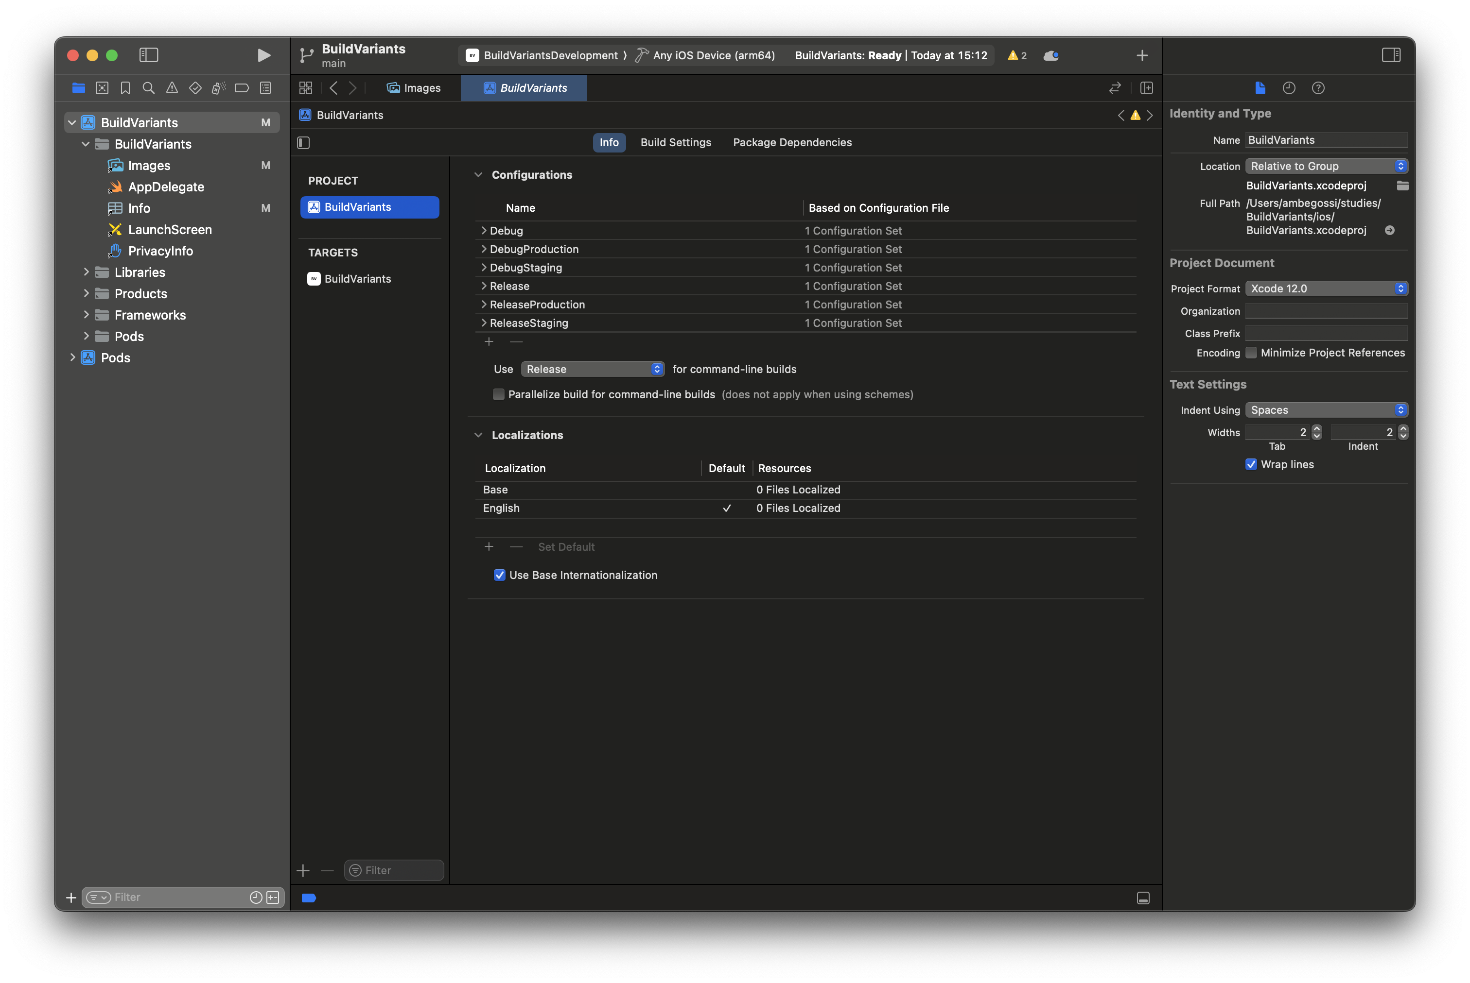
Task: Open the Find navigator magnifier icon
Action: coord(149,88)
